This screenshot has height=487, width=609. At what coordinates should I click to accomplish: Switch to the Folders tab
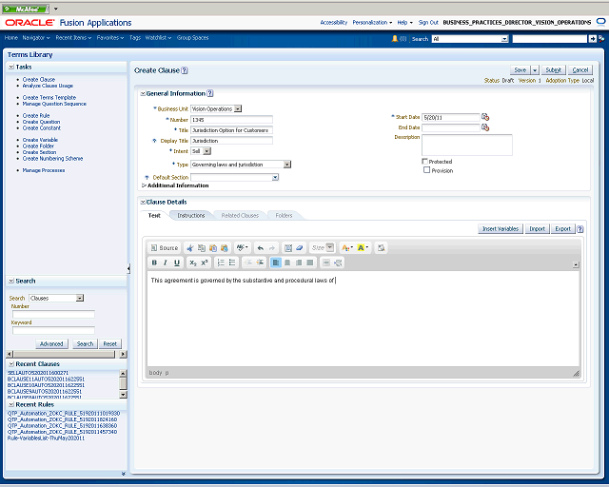(284, 216)
